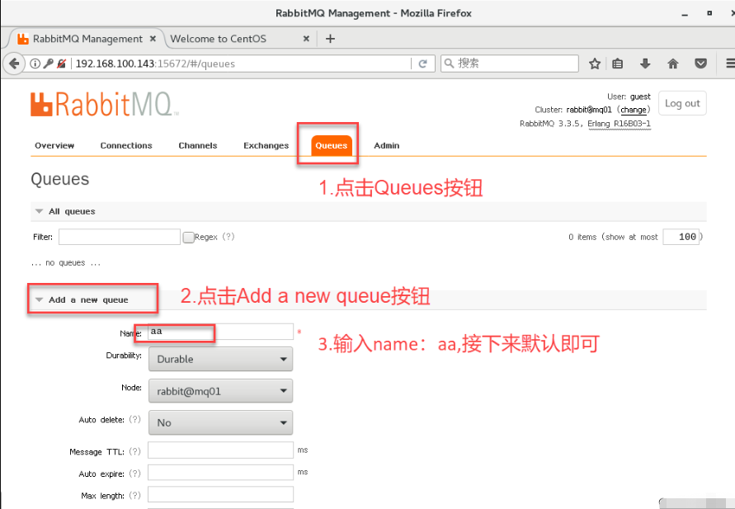Click the guest user name text
The height and width of the screenshot is (509, 735).
click(x=640, y=97)
